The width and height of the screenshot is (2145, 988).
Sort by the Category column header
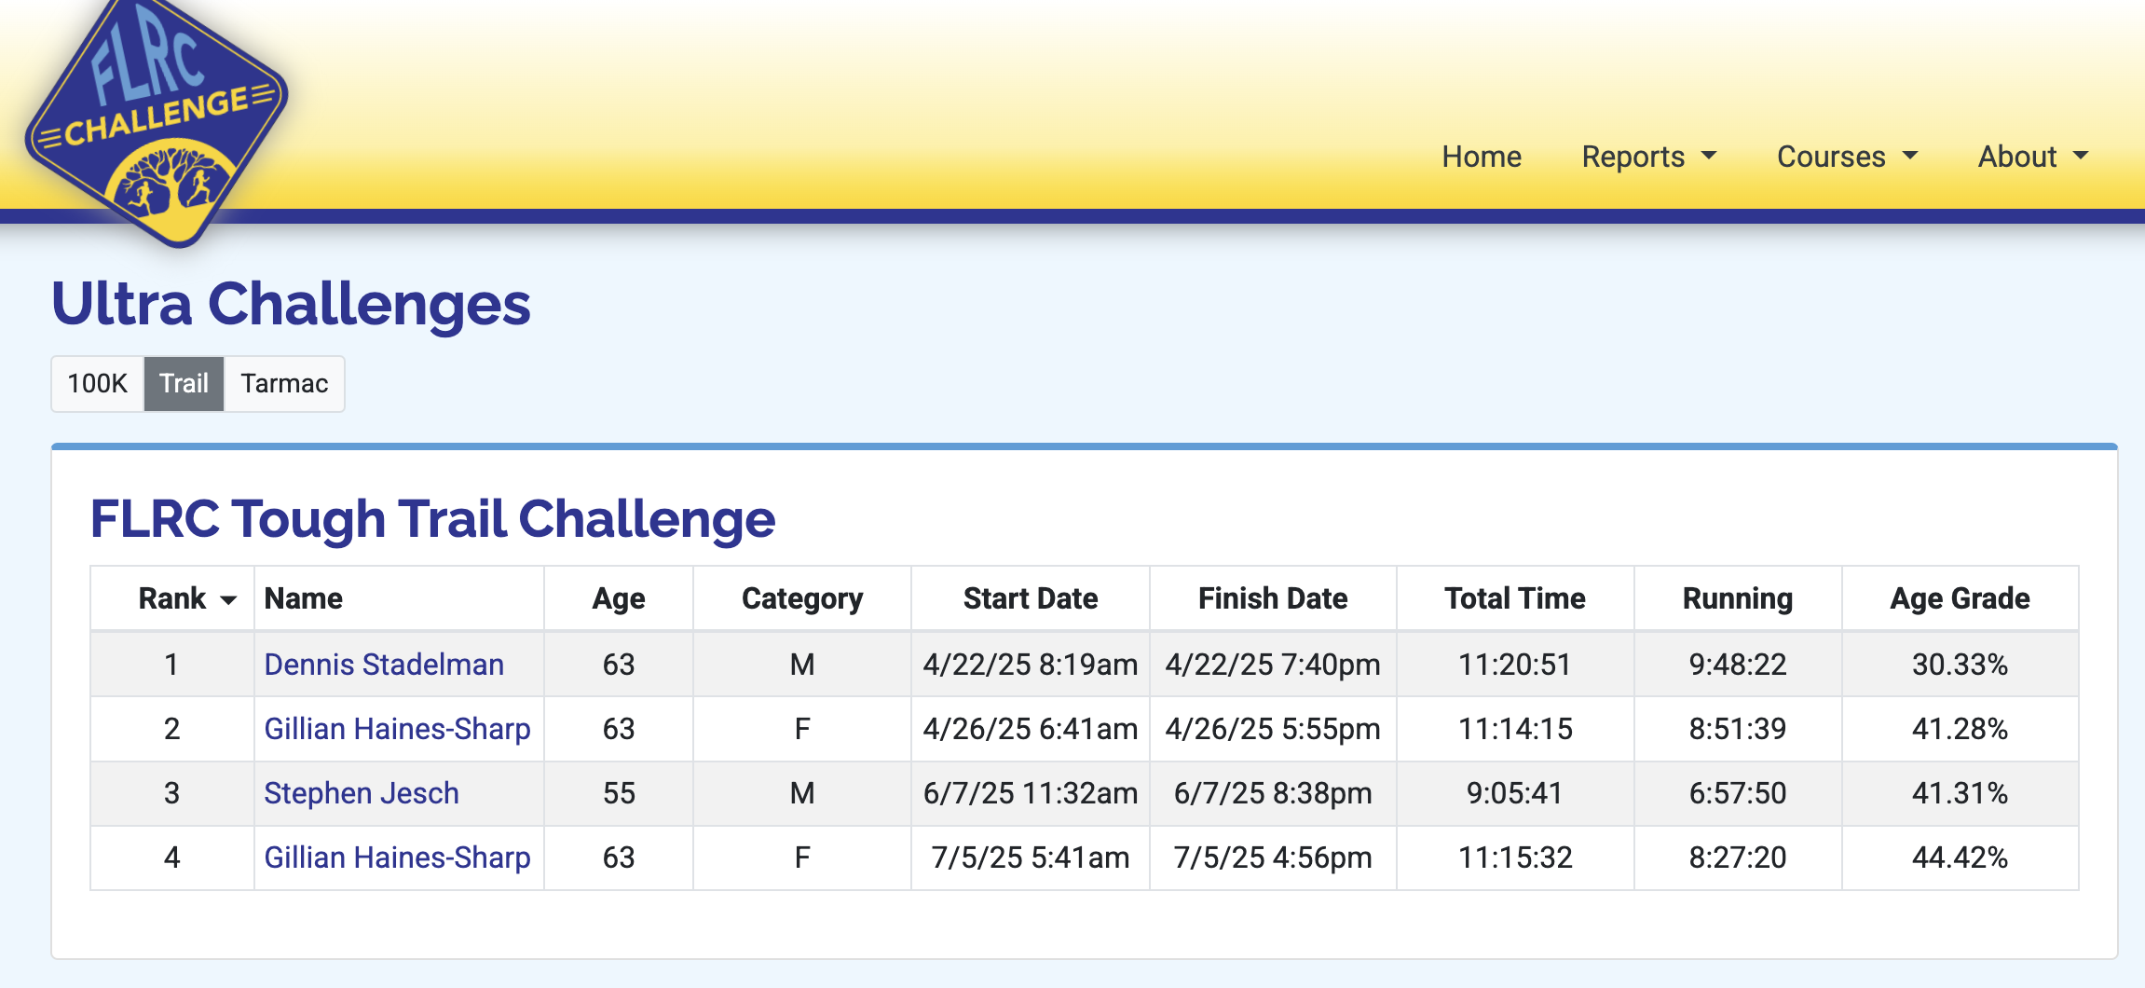pos(802,598)
